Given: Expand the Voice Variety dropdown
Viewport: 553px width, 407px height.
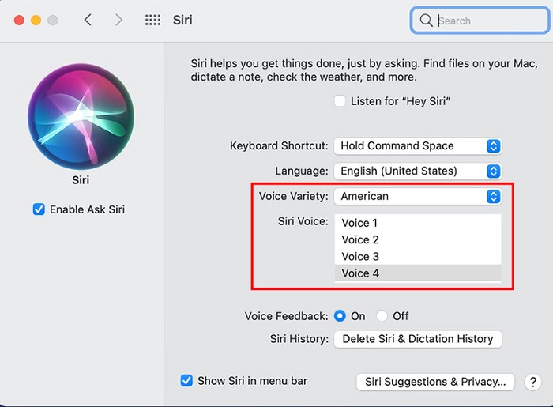Looking at the screenshot, I should pyautogui.click(x=418, y=196).
